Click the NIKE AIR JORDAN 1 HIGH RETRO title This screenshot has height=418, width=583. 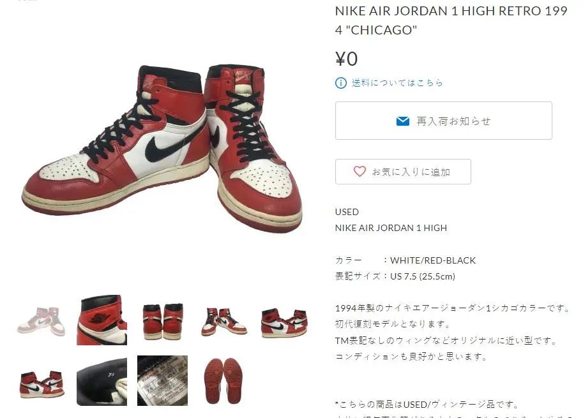coord(451,20)
